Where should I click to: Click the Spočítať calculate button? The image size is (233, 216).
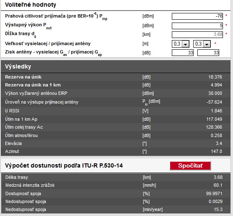pyautogui.click(x=190, y=165)
